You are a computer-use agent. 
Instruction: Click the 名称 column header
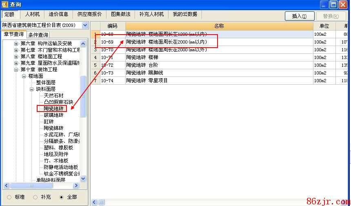tap(219, 26)
